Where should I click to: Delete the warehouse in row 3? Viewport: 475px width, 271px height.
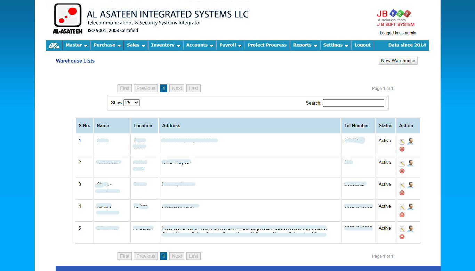(x=402, y=193)
